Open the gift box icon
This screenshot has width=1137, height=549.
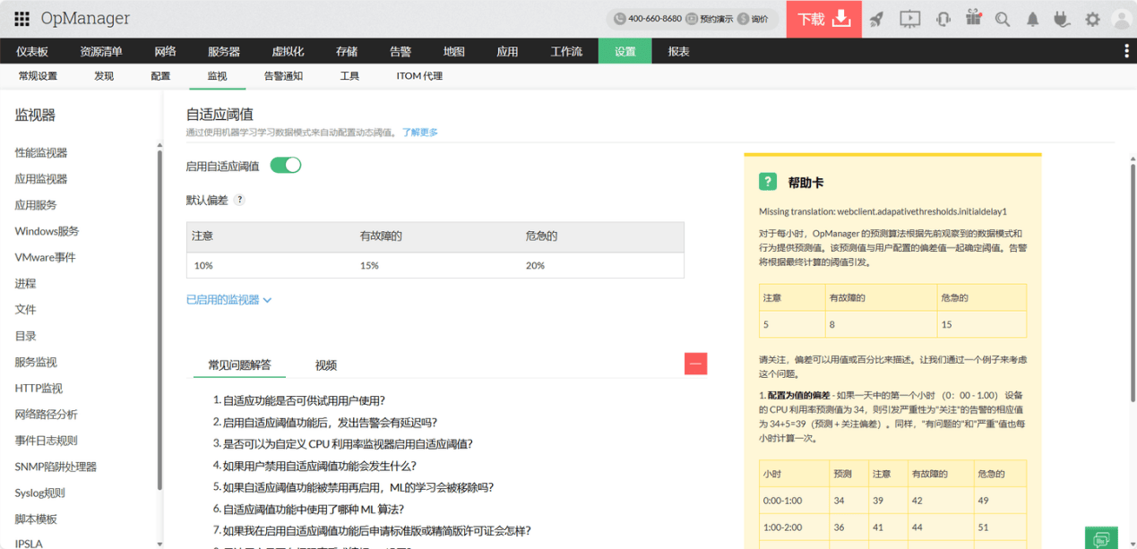[973, 18]
